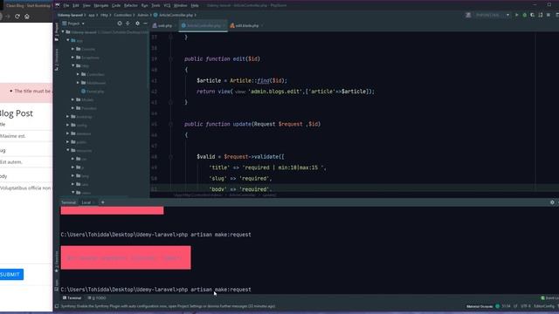Click the green Debug bug icon in toolbar

coord(525,15)
